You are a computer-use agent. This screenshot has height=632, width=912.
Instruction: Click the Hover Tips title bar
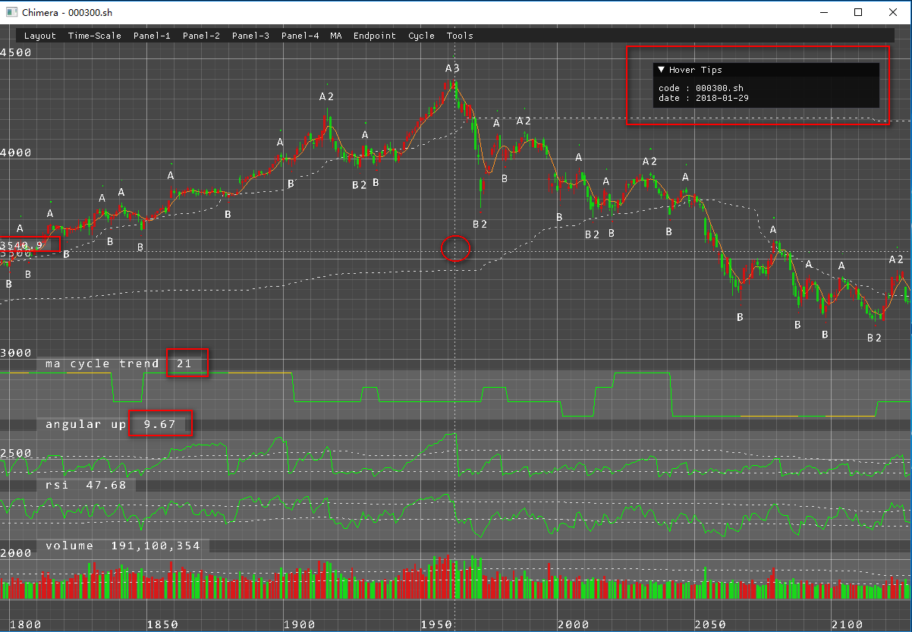point(766,70)
